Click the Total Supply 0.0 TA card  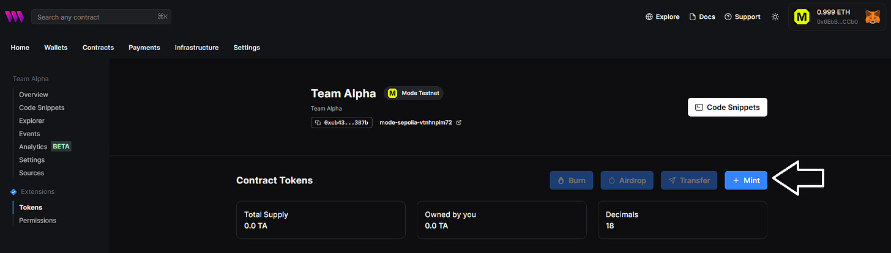321,220
